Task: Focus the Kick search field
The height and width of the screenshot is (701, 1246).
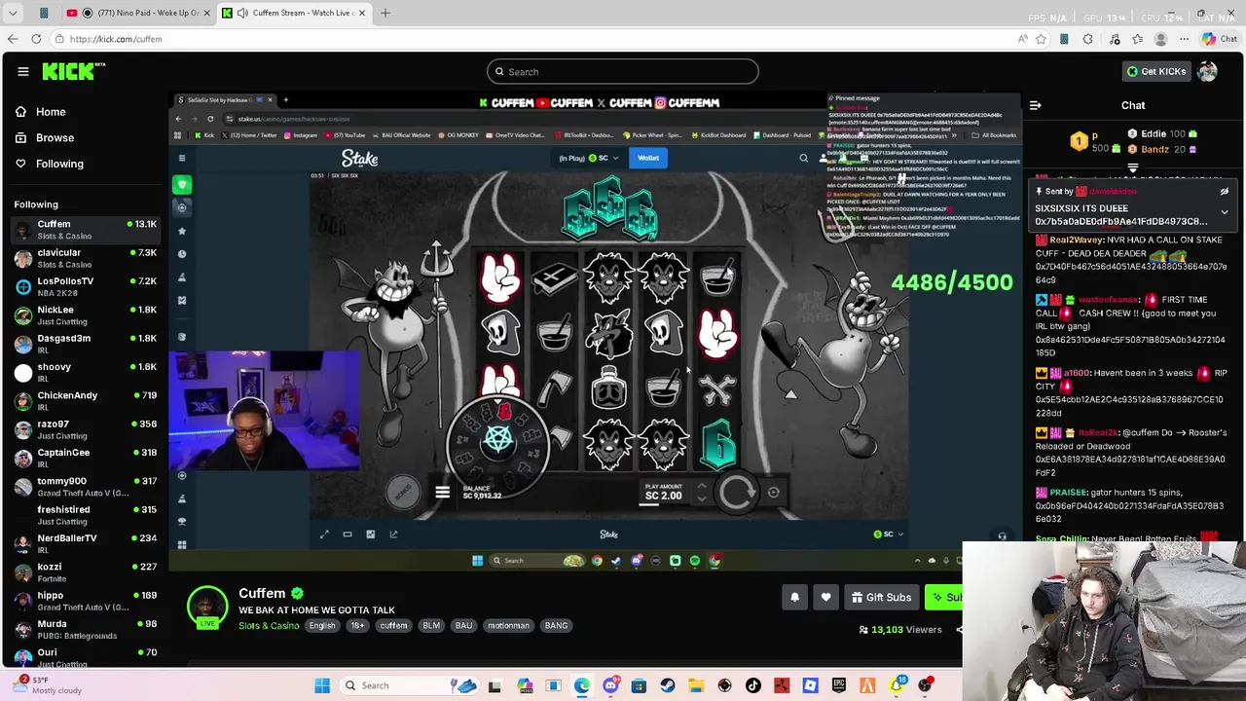Action: pos(623,71)
